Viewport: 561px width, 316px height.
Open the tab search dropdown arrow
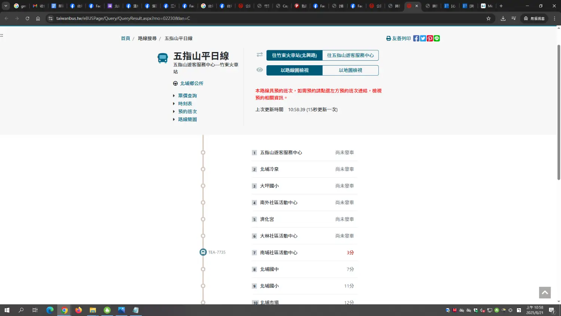pyautogui.click(x=6, y=6)
